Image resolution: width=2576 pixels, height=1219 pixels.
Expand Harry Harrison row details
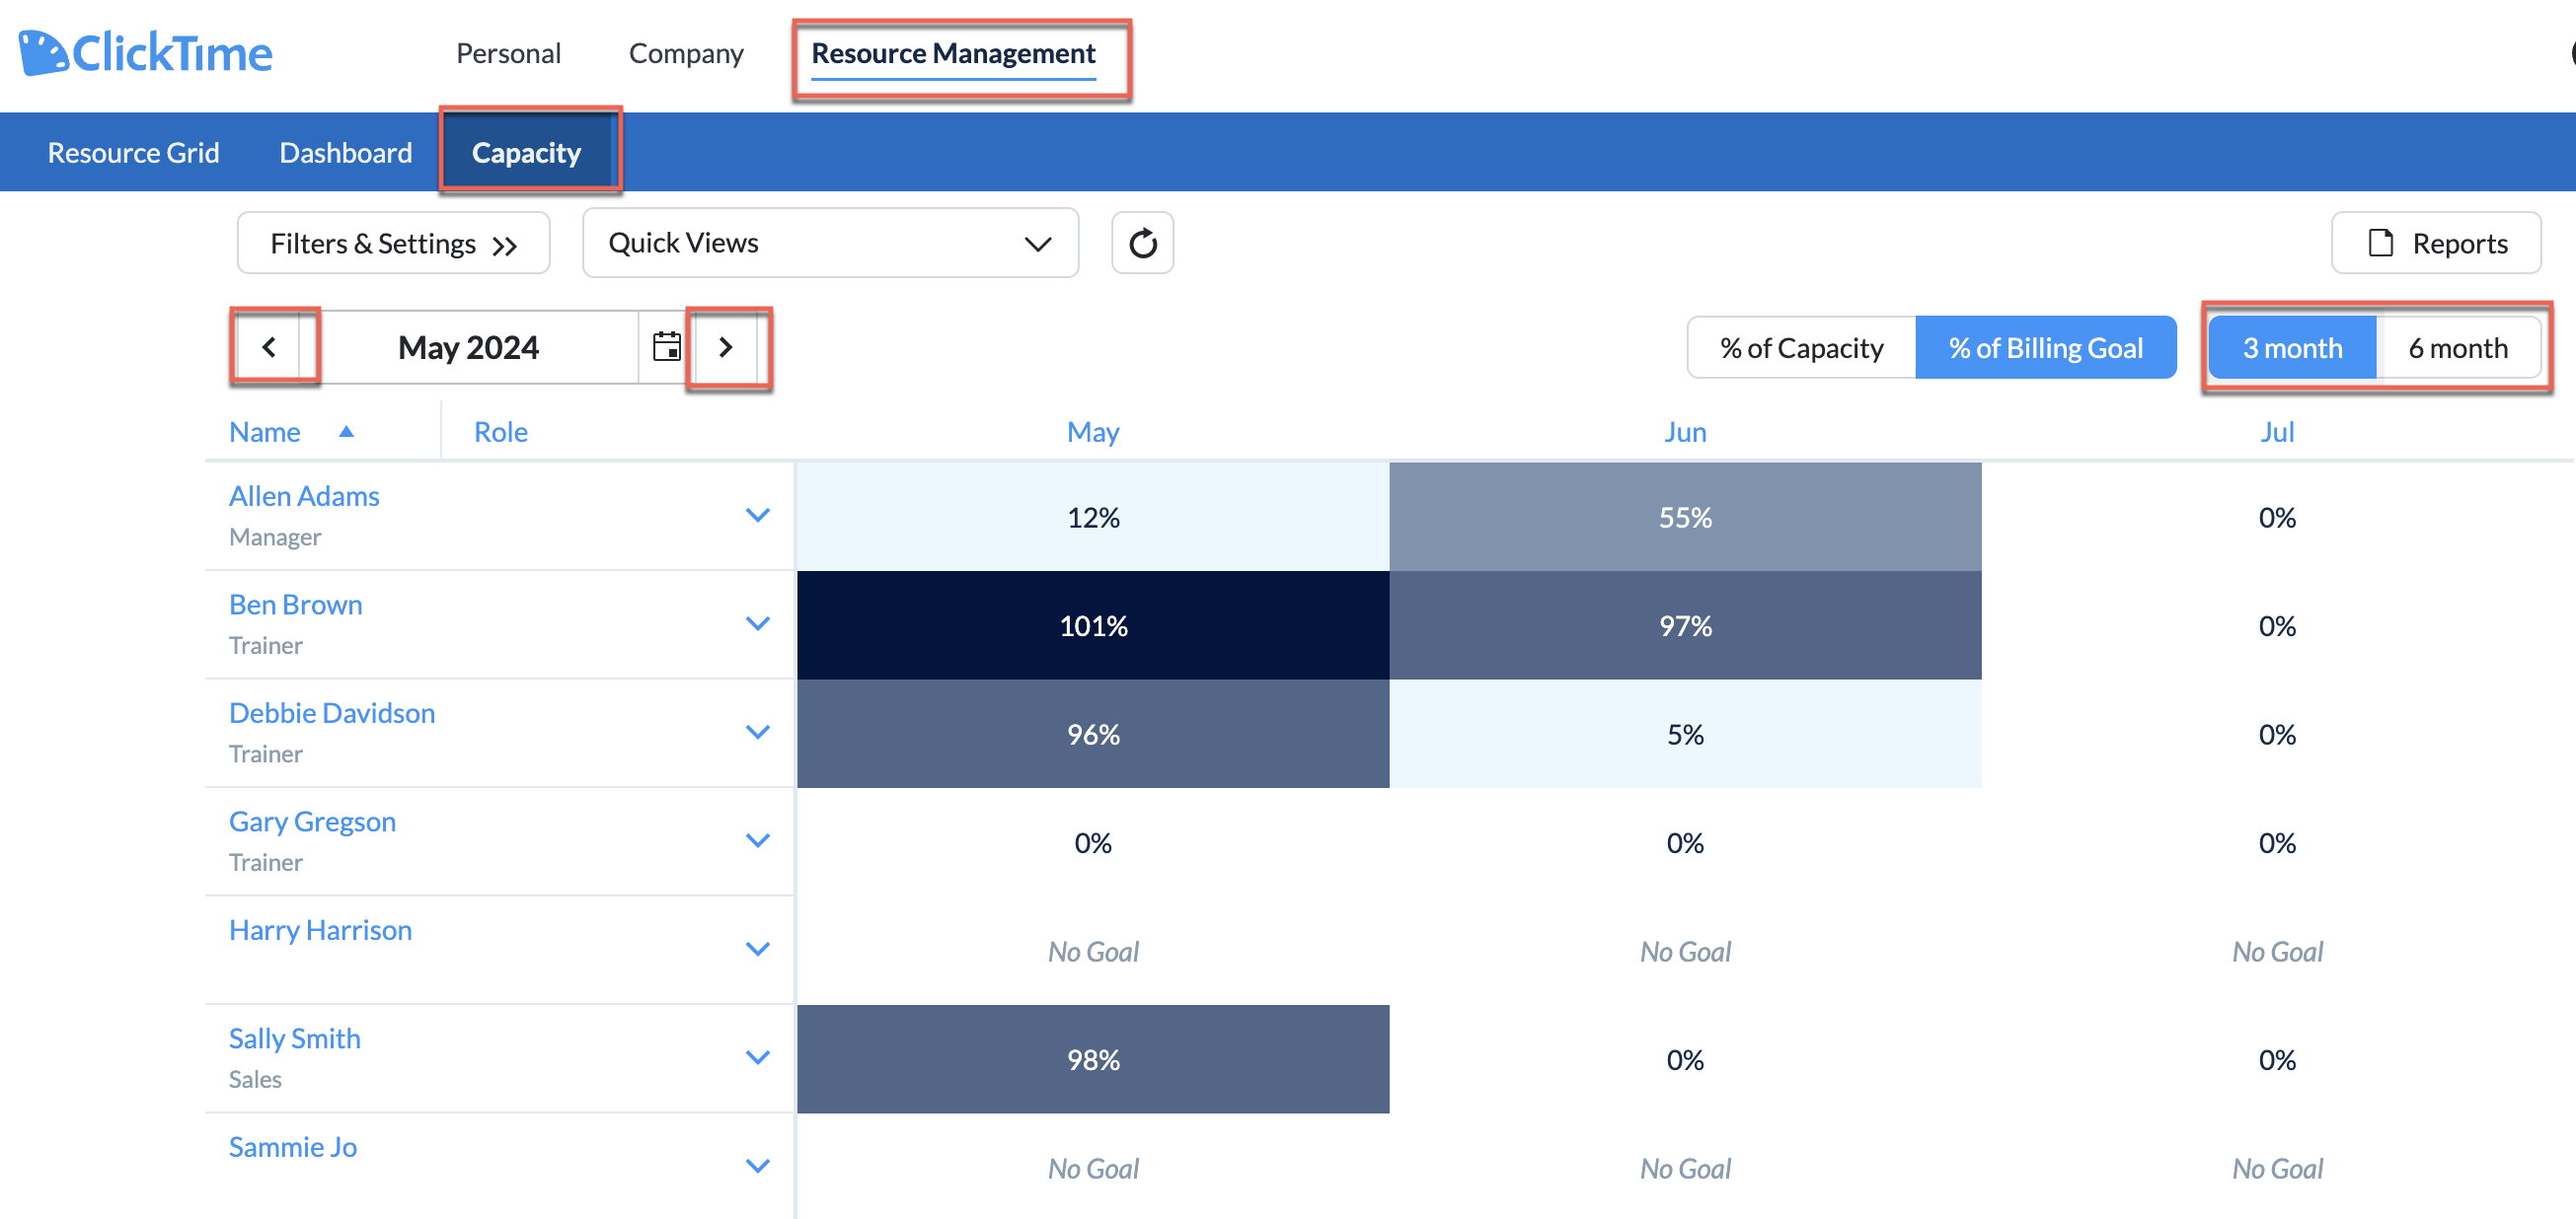pyautogui.click(x=758, y=949)
